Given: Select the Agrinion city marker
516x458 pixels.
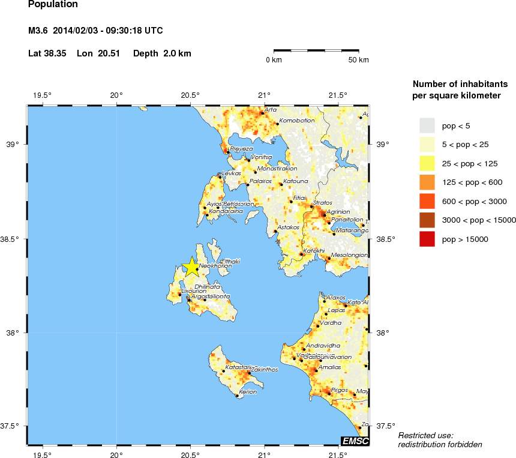Looking at the screenshot, I should [x=324, y=215].
